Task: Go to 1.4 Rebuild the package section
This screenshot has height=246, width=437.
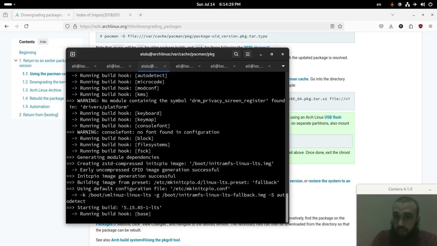Action: pos(43,98)
